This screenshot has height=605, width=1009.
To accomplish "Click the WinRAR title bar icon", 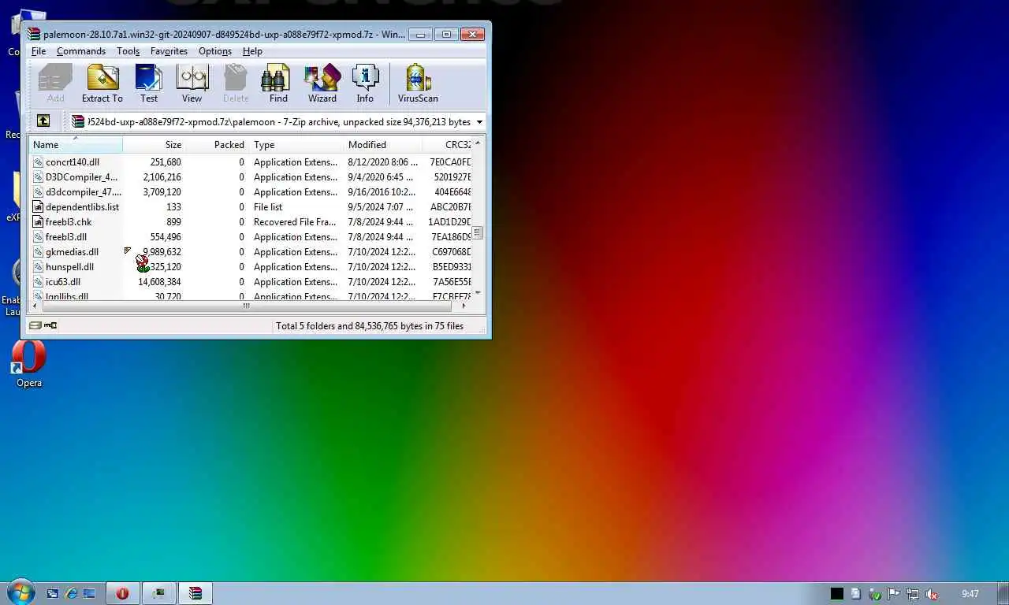I will click(34, 34).
